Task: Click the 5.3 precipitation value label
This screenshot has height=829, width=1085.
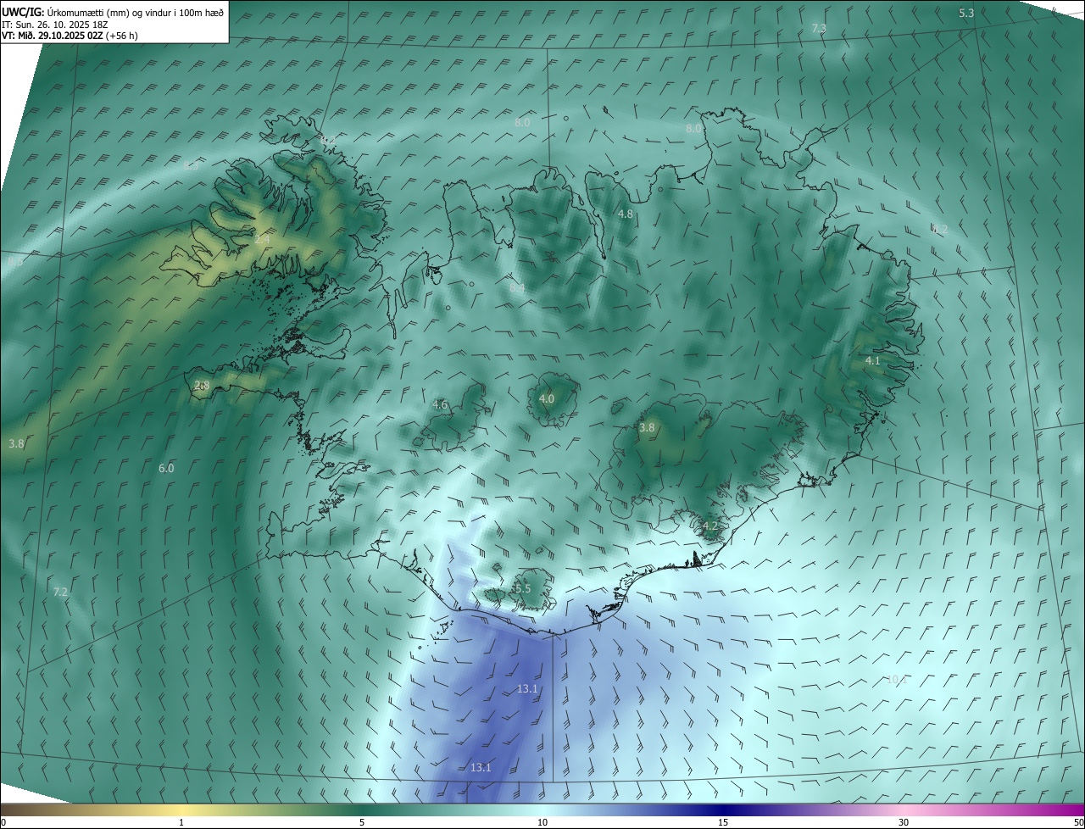Action: (966, 14)
